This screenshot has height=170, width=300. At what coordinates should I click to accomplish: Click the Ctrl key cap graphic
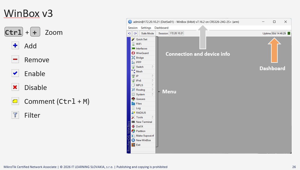(14, 32)
